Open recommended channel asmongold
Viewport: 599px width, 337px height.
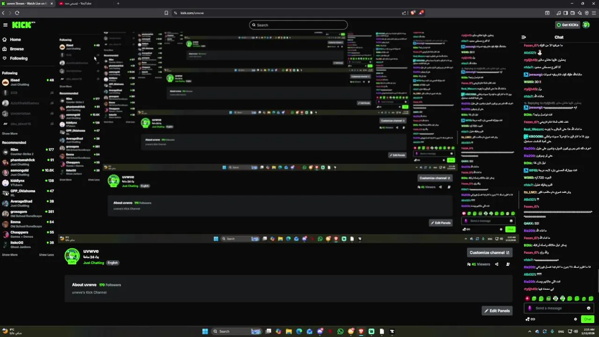coord(28,172)
